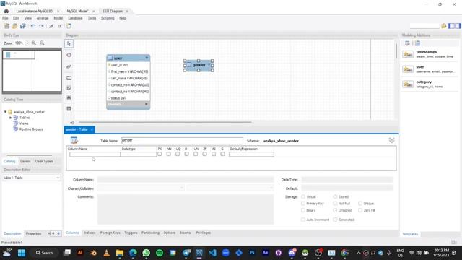The width and height of the screenshot is (462, 260).
Task: Close the gender - Table editor tab
Action: pyautogui.click(x=92, y=130)
